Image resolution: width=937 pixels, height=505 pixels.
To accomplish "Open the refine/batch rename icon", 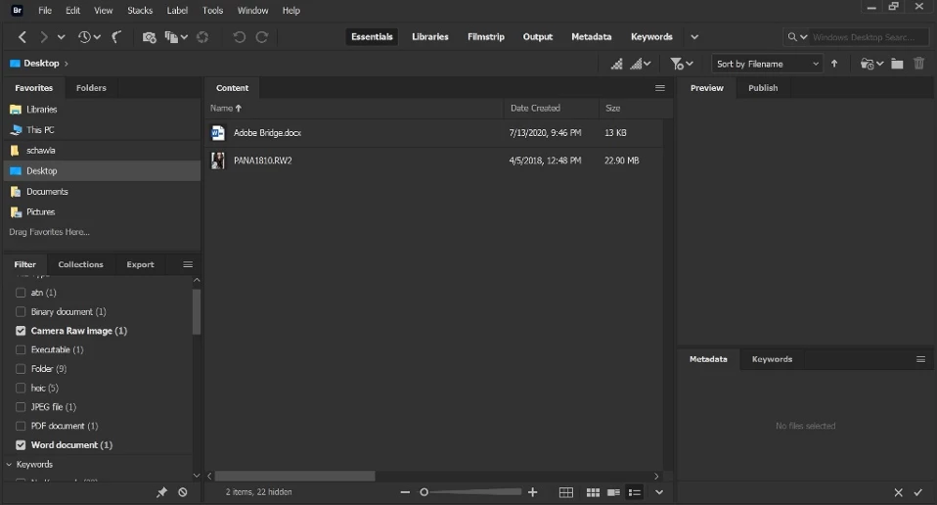I will point(171,37).
